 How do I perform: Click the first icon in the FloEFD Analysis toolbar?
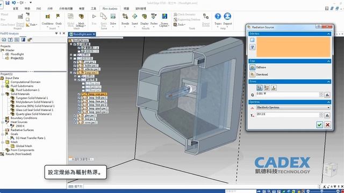[4, 40]
